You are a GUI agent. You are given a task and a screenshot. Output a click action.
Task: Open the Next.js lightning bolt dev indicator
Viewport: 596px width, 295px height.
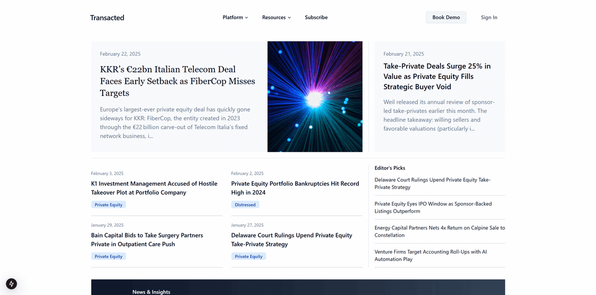click(12, 283)
